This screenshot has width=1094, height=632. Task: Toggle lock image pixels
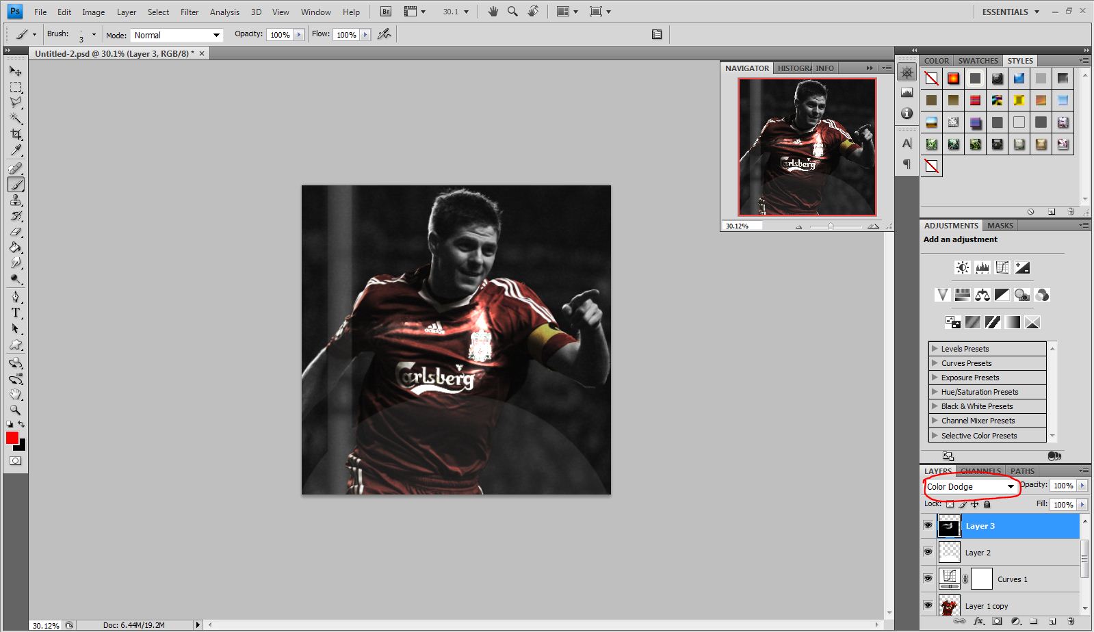[x=963, y=504]
